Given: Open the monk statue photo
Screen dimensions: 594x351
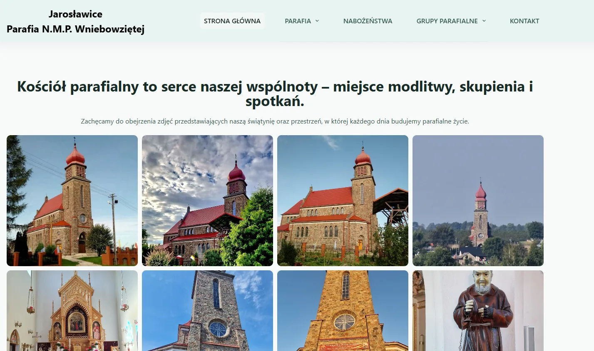Looking at the screenshot, I should 478,311.
